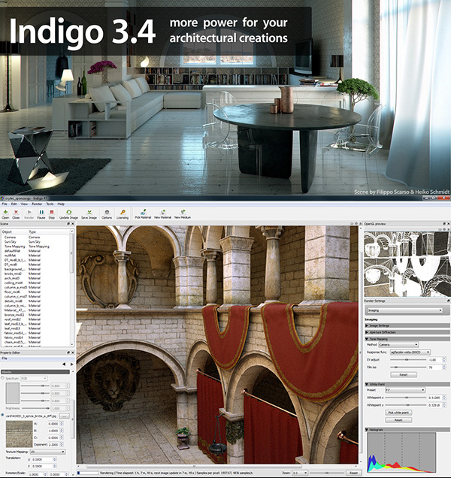Open the tone mapping Method dropdown

(398, 344)
